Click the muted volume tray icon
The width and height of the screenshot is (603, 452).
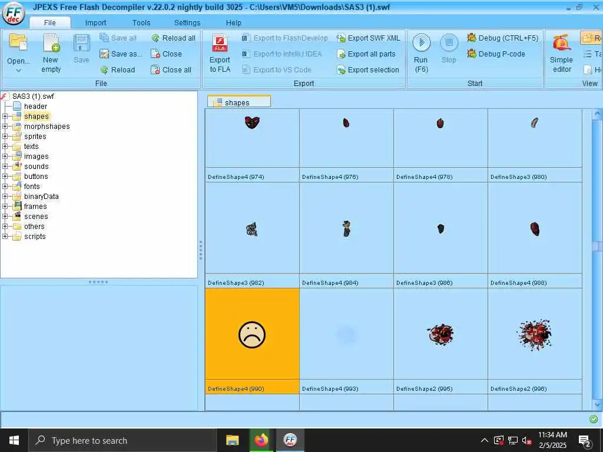click(x=527, y=440)
